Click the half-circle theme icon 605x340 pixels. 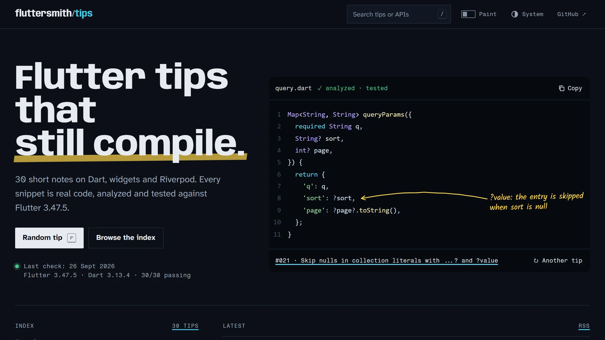pyautogui.click(x=515, y=14)
